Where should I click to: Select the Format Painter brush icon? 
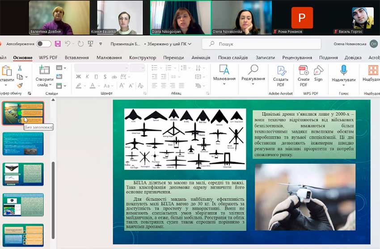point(20,85)
